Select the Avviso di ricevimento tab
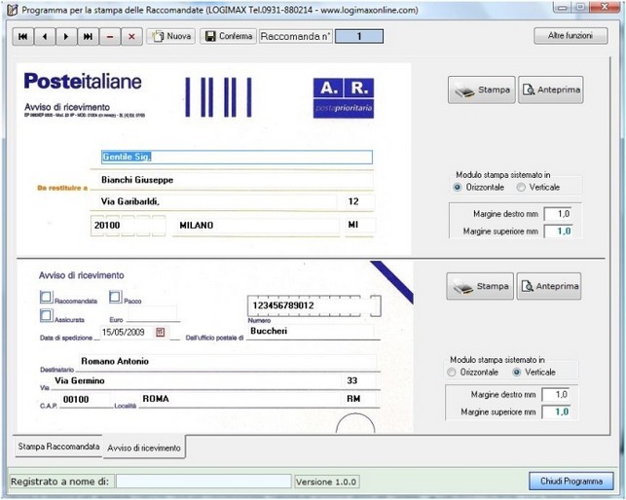This screenshot has height=500, width=626. (x=144, y=447)
